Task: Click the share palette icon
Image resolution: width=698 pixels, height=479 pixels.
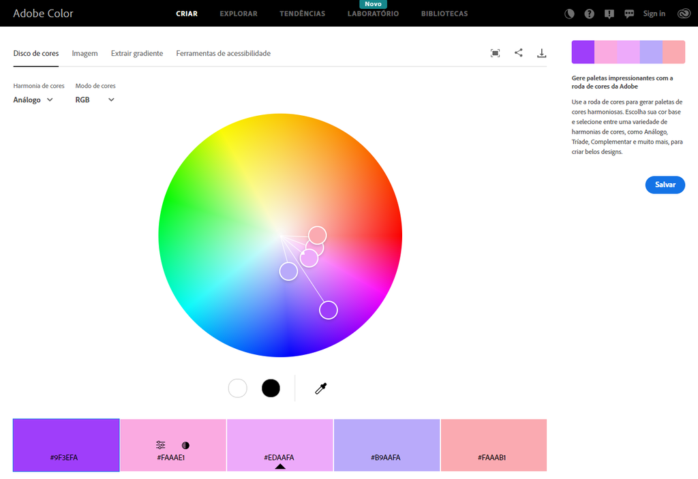Action: pyautogui.click(x=519, y=52)
